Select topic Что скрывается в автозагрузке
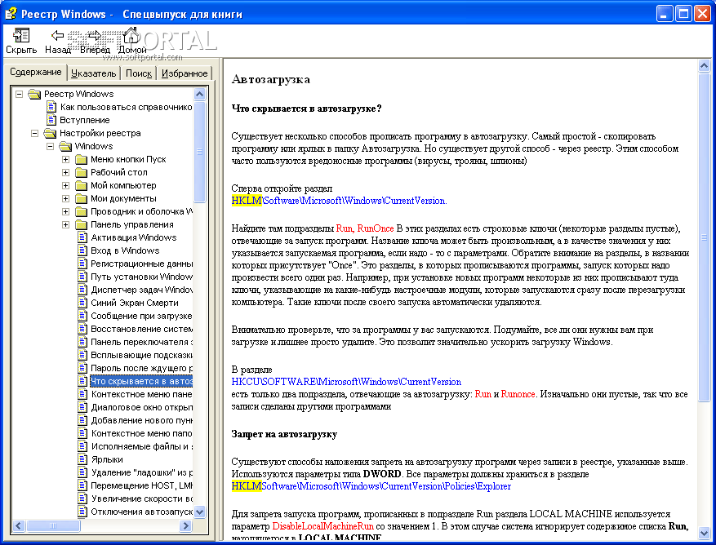 point(141,381)
